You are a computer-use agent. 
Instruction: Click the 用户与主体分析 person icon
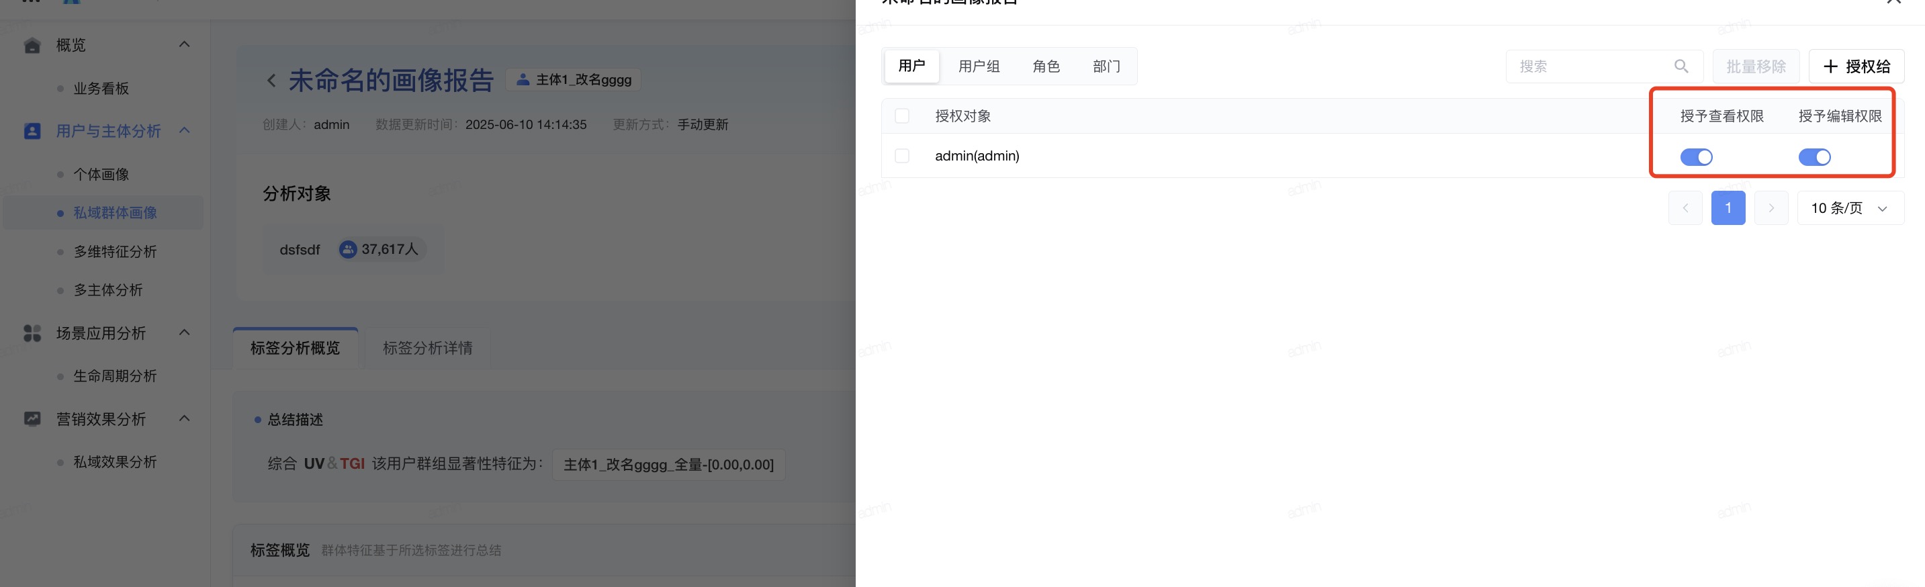(x=32, y=132)
